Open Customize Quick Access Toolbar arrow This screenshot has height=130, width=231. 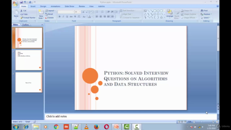35,2
